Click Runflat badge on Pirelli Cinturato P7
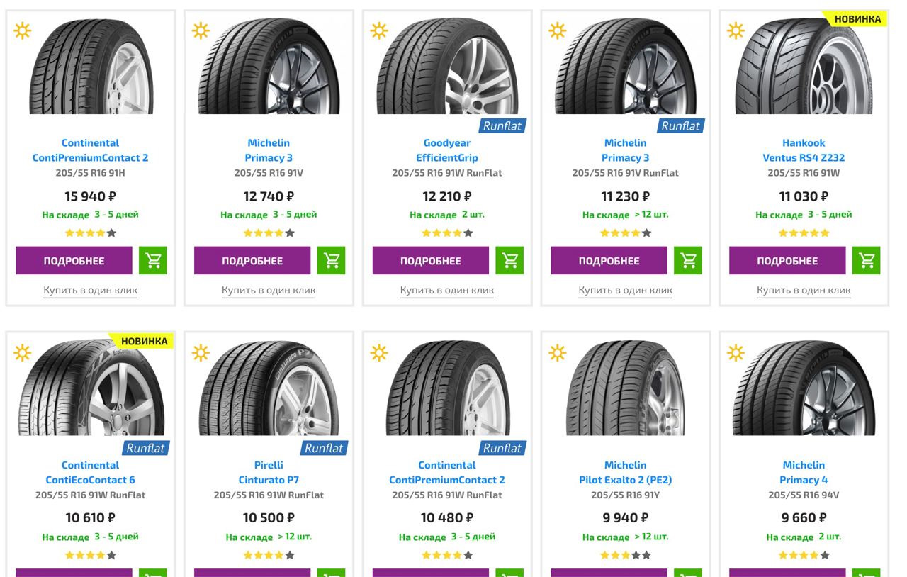This screenshot has width=907, height=577. (323, 448)
